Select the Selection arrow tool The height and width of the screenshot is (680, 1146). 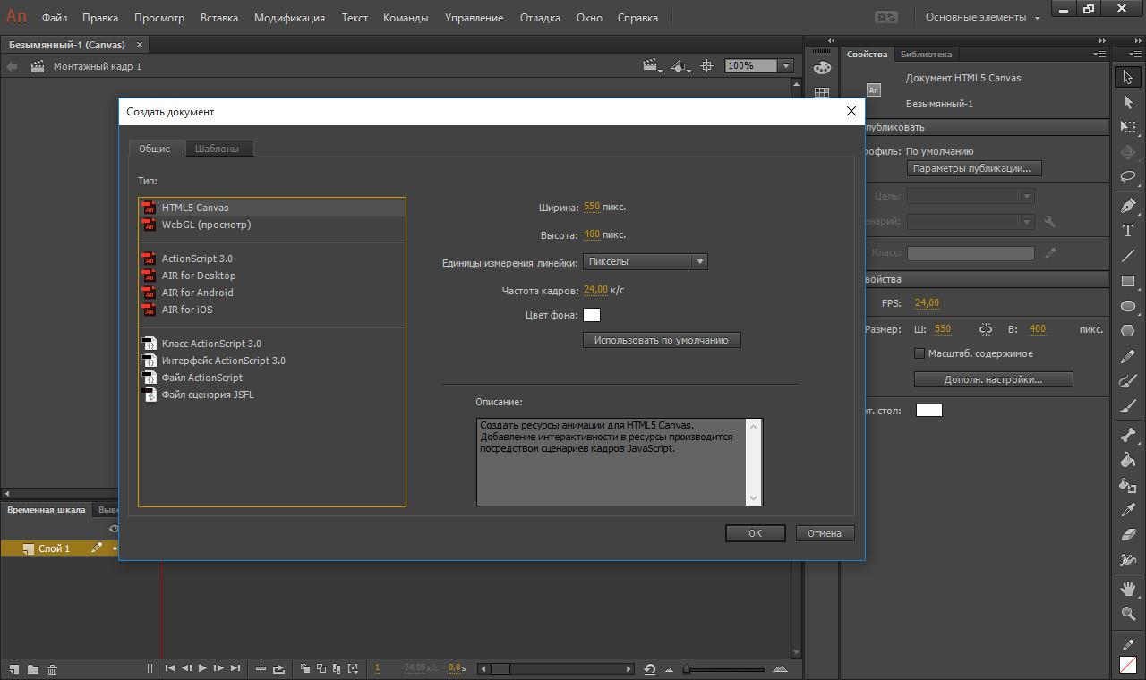1128,78
